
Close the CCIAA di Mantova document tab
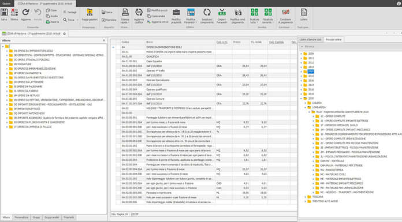[64, 33]
